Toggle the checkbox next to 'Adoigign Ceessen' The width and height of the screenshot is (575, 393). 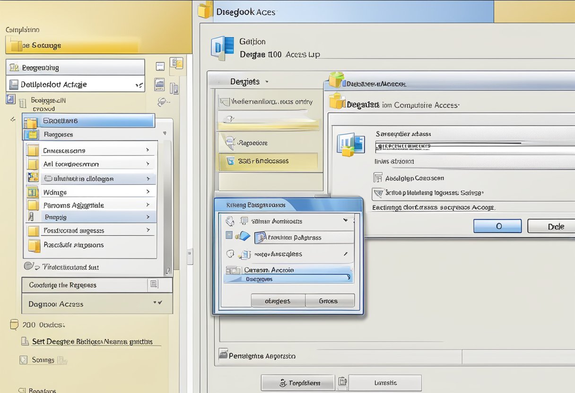pyautogui.click(x=377, y=178)
